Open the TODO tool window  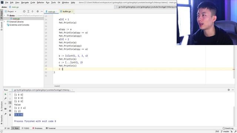(x=25, y=128)
